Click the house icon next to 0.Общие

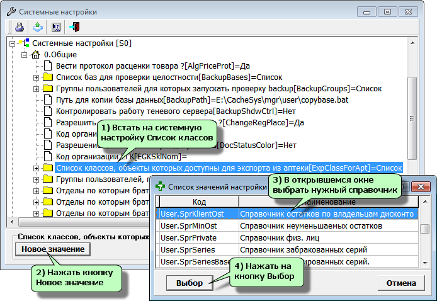coord(36,55)
